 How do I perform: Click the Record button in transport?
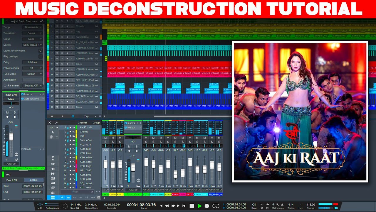coord(207,206)
